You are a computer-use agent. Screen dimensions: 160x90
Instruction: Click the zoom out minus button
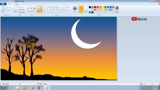click(145, 84)
